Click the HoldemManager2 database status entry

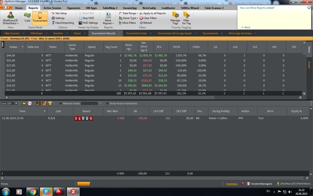259,183
